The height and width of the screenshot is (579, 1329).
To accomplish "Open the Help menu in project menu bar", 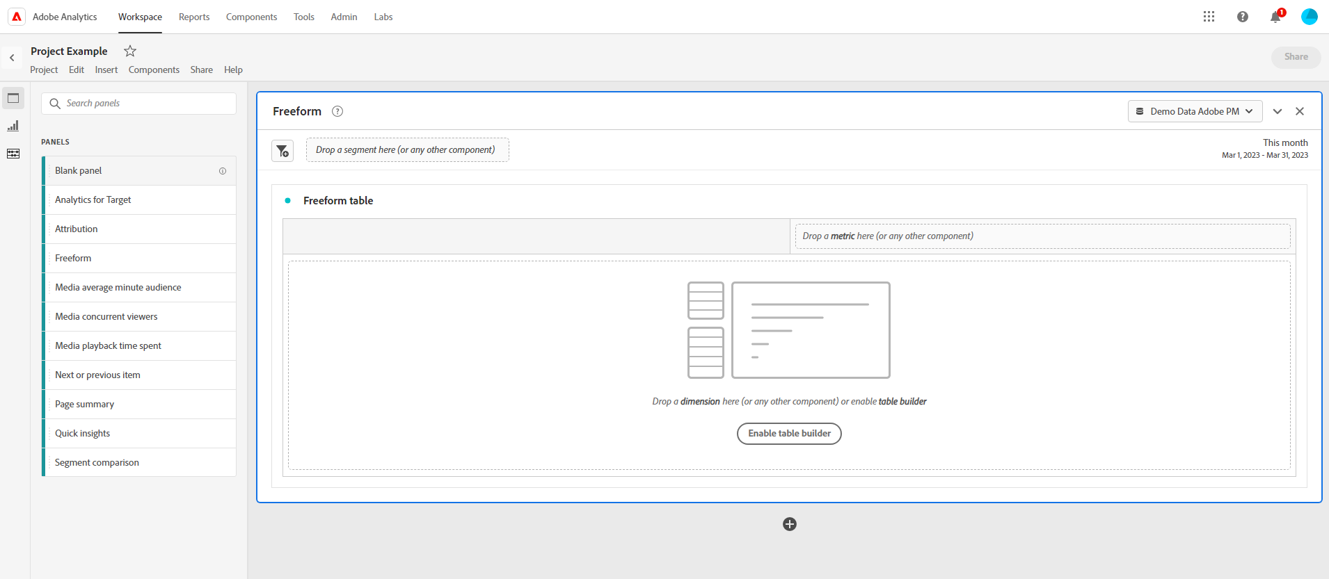I will pos(233,70).
